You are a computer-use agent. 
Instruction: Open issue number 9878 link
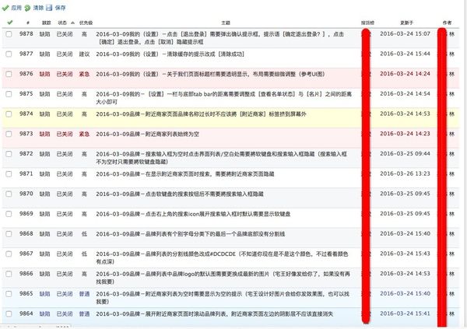[x=26, y=34]
